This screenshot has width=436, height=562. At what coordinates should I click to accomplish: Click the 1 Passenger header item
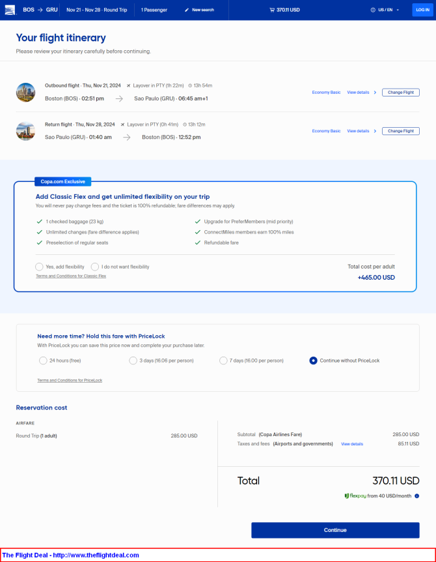(x=154, y=10)
